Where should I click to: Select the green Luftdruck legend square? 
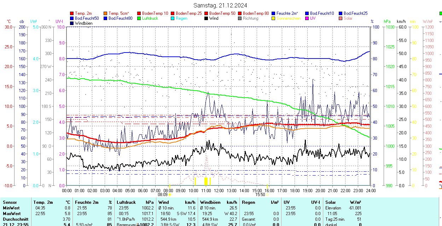139,18
